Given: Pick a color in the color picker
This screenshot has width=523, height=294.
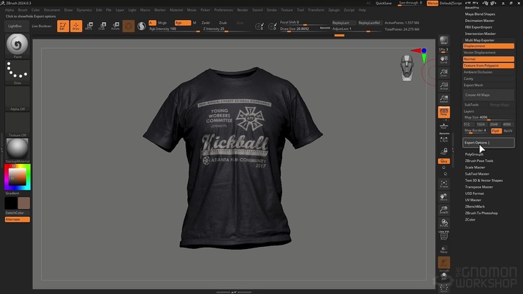Looking at the screenshot, I should [17, 177].
